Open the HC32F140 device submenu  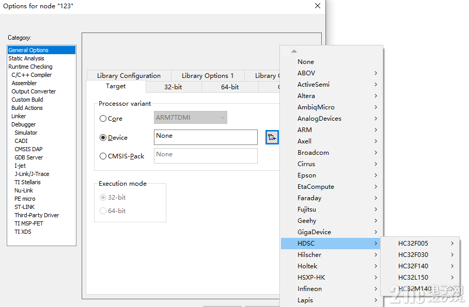click(419, 266)
